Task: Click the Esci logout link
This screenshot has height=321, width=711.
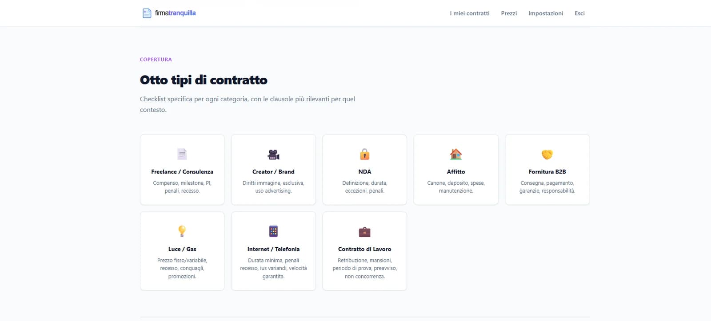Action: [579, 13]
